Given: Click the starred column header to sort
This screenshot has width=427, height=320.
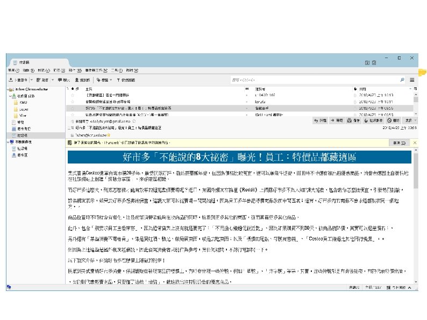Looking at the screenshot, I should click(73, 89).
